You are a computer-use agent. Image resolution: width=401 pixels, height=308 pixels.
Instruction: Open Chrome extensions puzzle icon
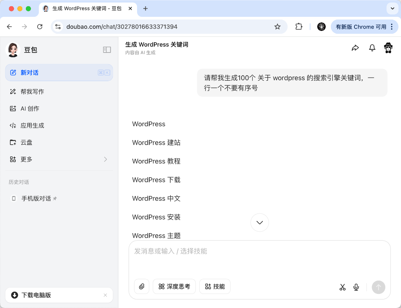tap(299, 27)
